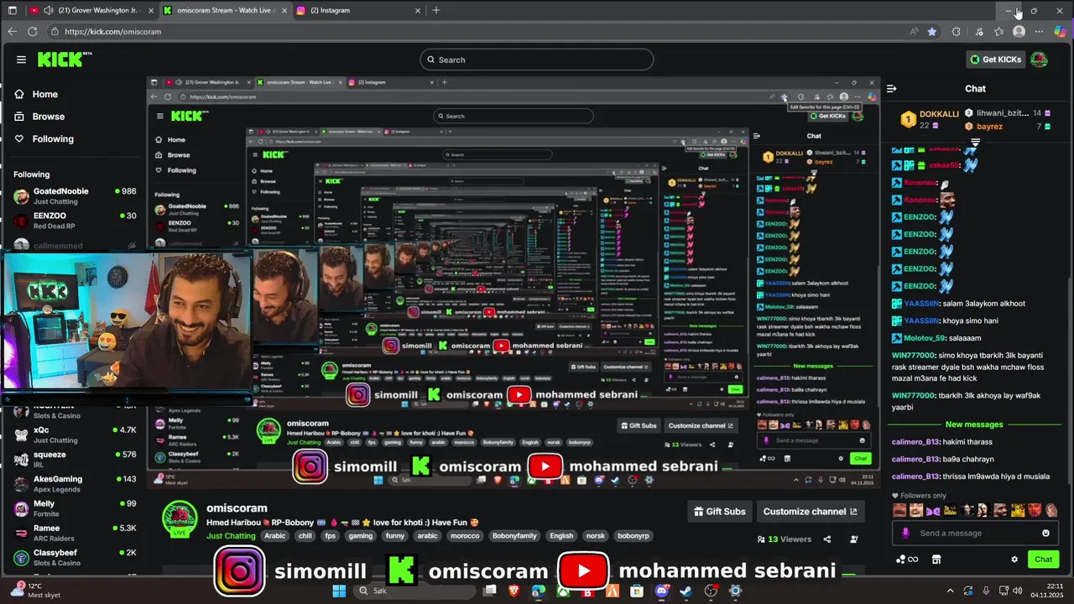Click the Get KICKs button
This screenshot has width=1074, height=604.
[995, 60]
